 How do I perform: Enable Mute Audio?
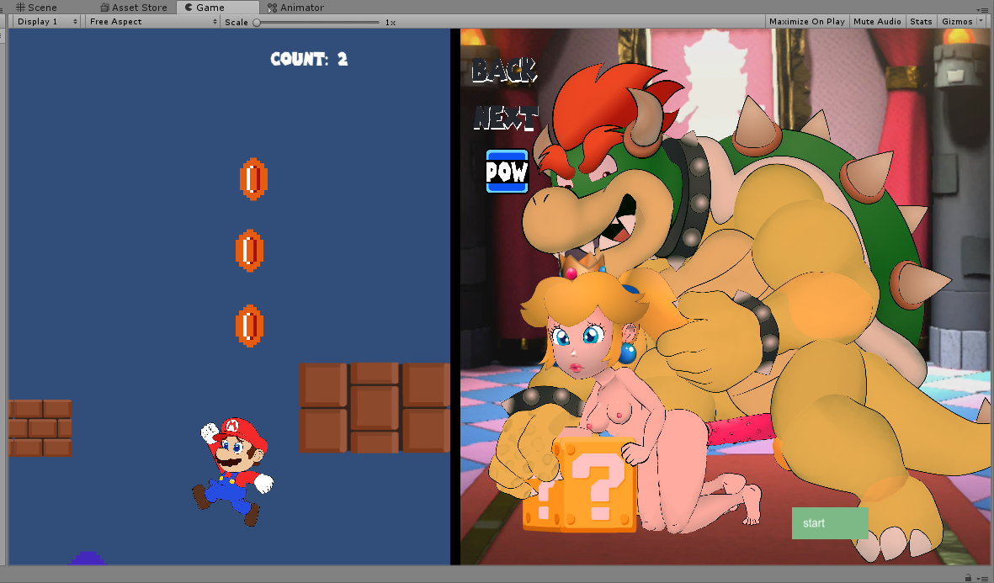(877, 22)
